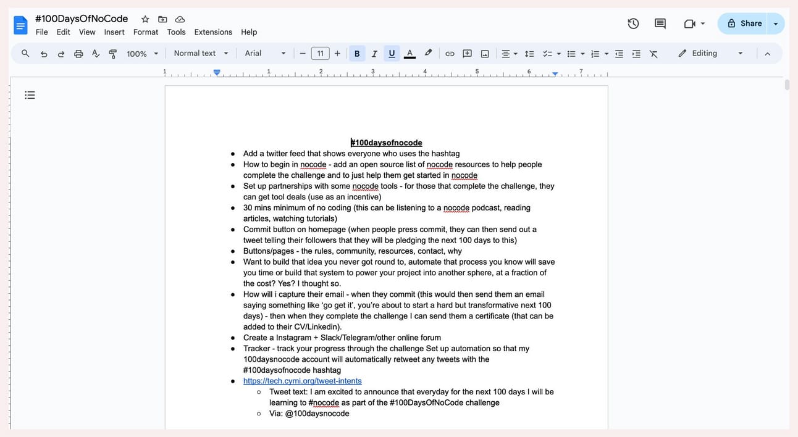Open the Normal text style dropdown
Image resolution: width=798 pixels, height=437 pixels.
pyautogui.click(x=201, y=54)
